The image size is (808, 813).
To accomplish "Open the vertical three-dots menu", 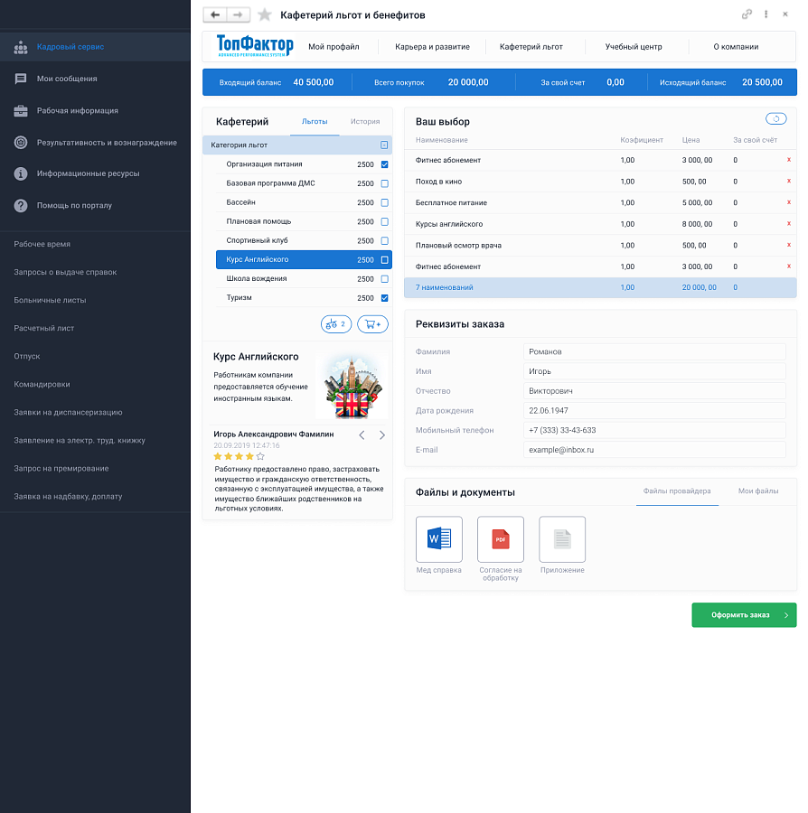I will [766, 14].
